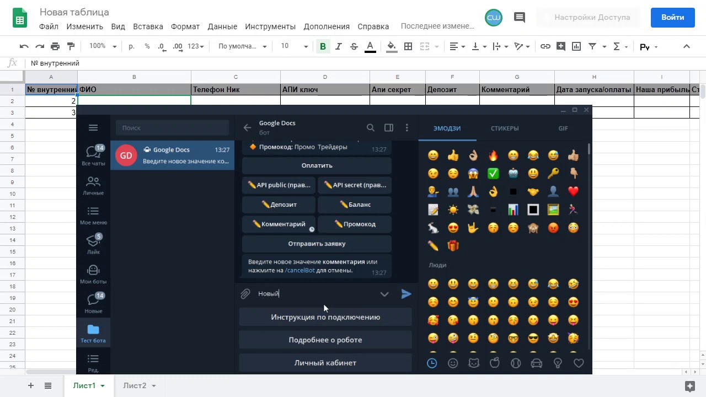Jump to the travel car emoji category
Screen dimensions: 706x397
pyautogui.click(x=536, y=363)
